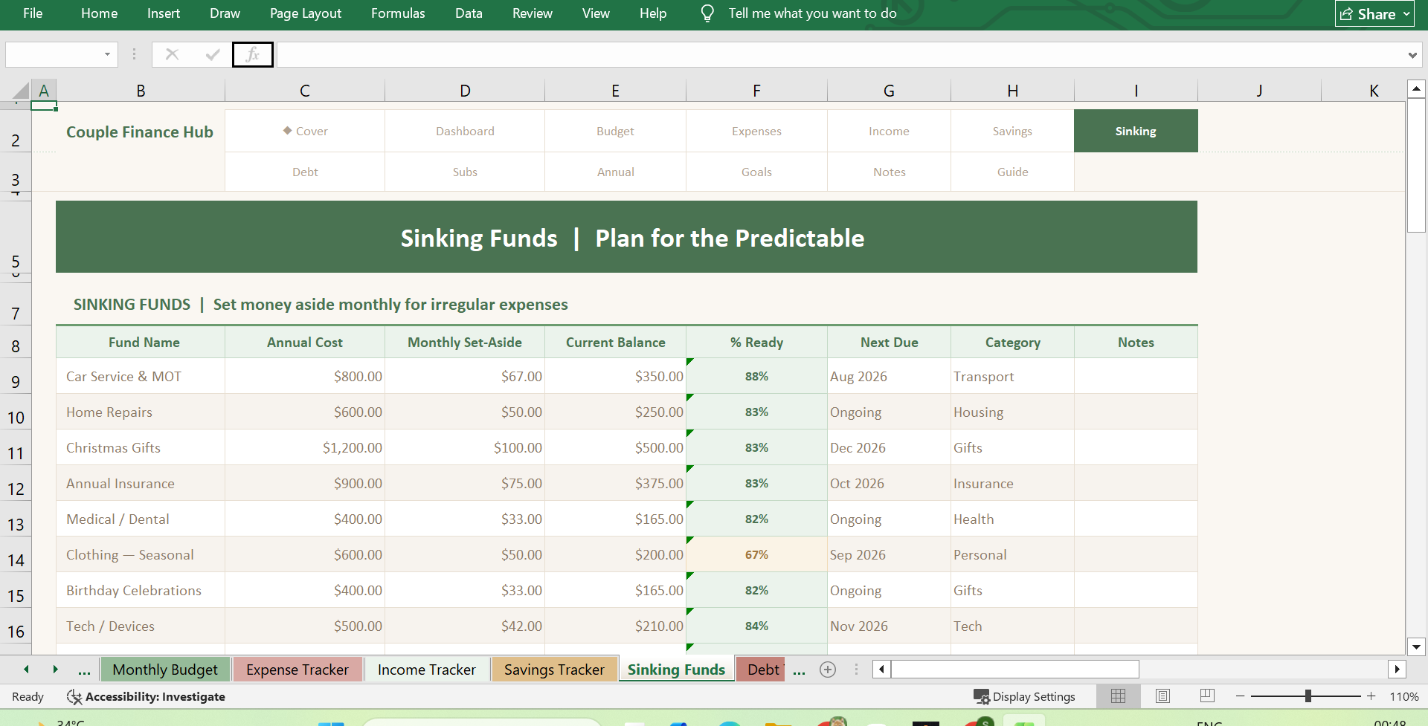
Task: Open the Data ribbon tab
Action: click(469, 13)
